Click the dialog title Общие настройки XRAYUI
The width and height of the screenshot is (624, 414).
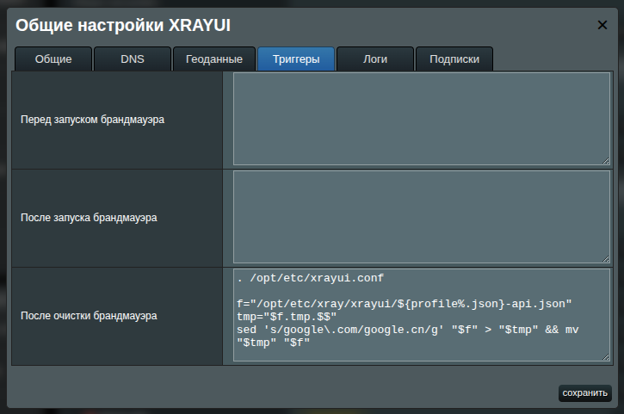[123, 25]
